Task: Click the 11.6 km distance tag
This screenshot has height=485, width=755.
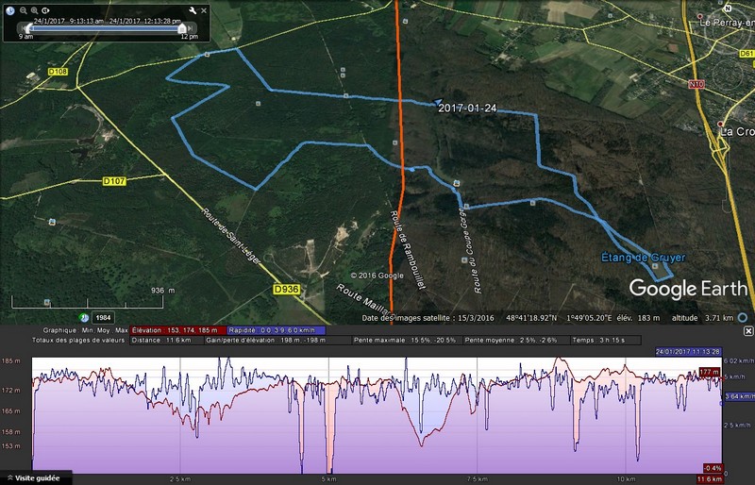Action: click(710, 479)
